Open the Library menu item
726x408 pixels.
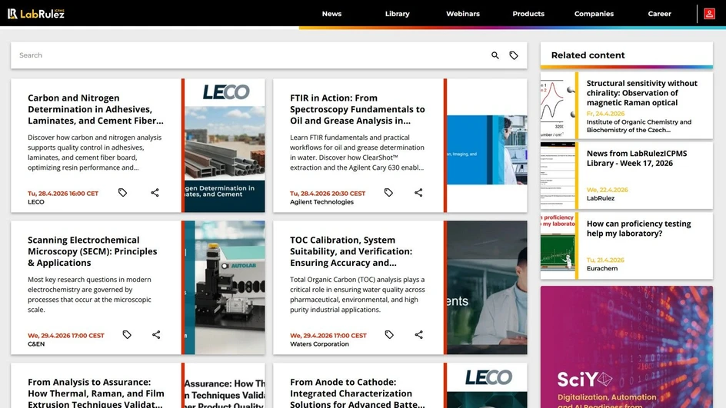397,14
